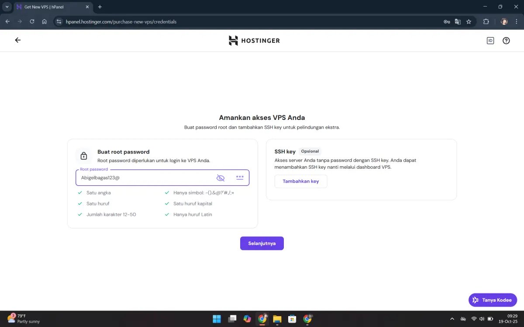This screenshot has height=327, width=524.
Task: Open Windows Start menu
Action: (x=217, y=319)
